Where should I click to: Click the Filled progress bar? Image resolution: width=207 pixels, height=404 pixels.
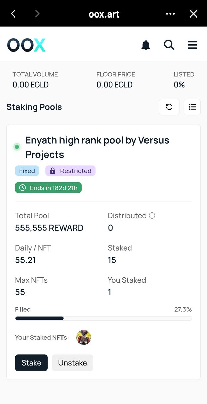pyautogui.click(x=103, y=318)
